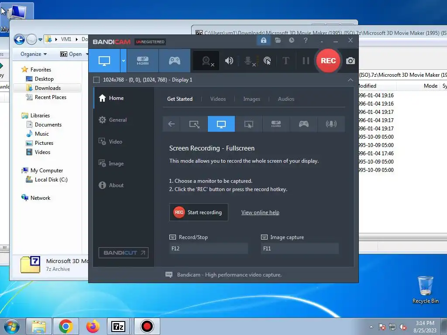
Task: Collapse the Bandicam panel with the chevron
Action: tap(351, 80)
